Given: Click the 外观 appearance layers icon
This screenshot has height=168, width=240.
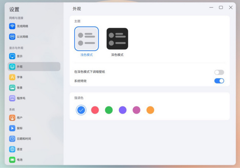Looking at the screenshot, I should 12,67.
